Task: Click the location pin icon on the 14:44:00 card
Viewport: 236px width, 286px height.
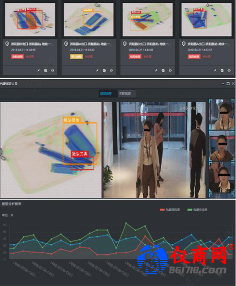Action: (125, 44)
